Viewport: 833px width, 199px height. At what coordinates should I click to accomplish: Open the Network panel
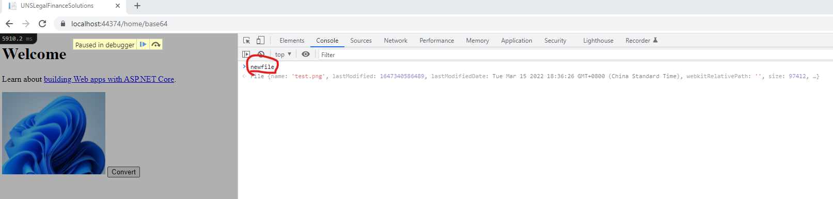click(396, 41)
